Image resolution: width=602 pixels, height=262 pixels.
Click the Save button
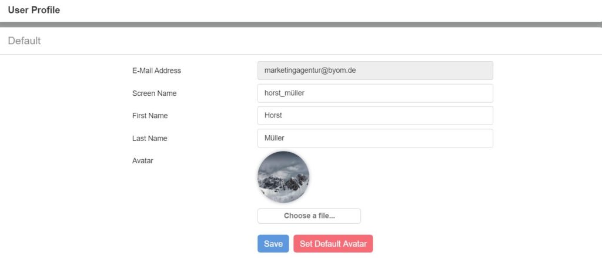click(x=273, y=244)
